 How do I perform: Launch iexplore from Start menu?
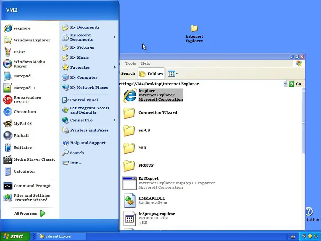[x=30, y=28]
